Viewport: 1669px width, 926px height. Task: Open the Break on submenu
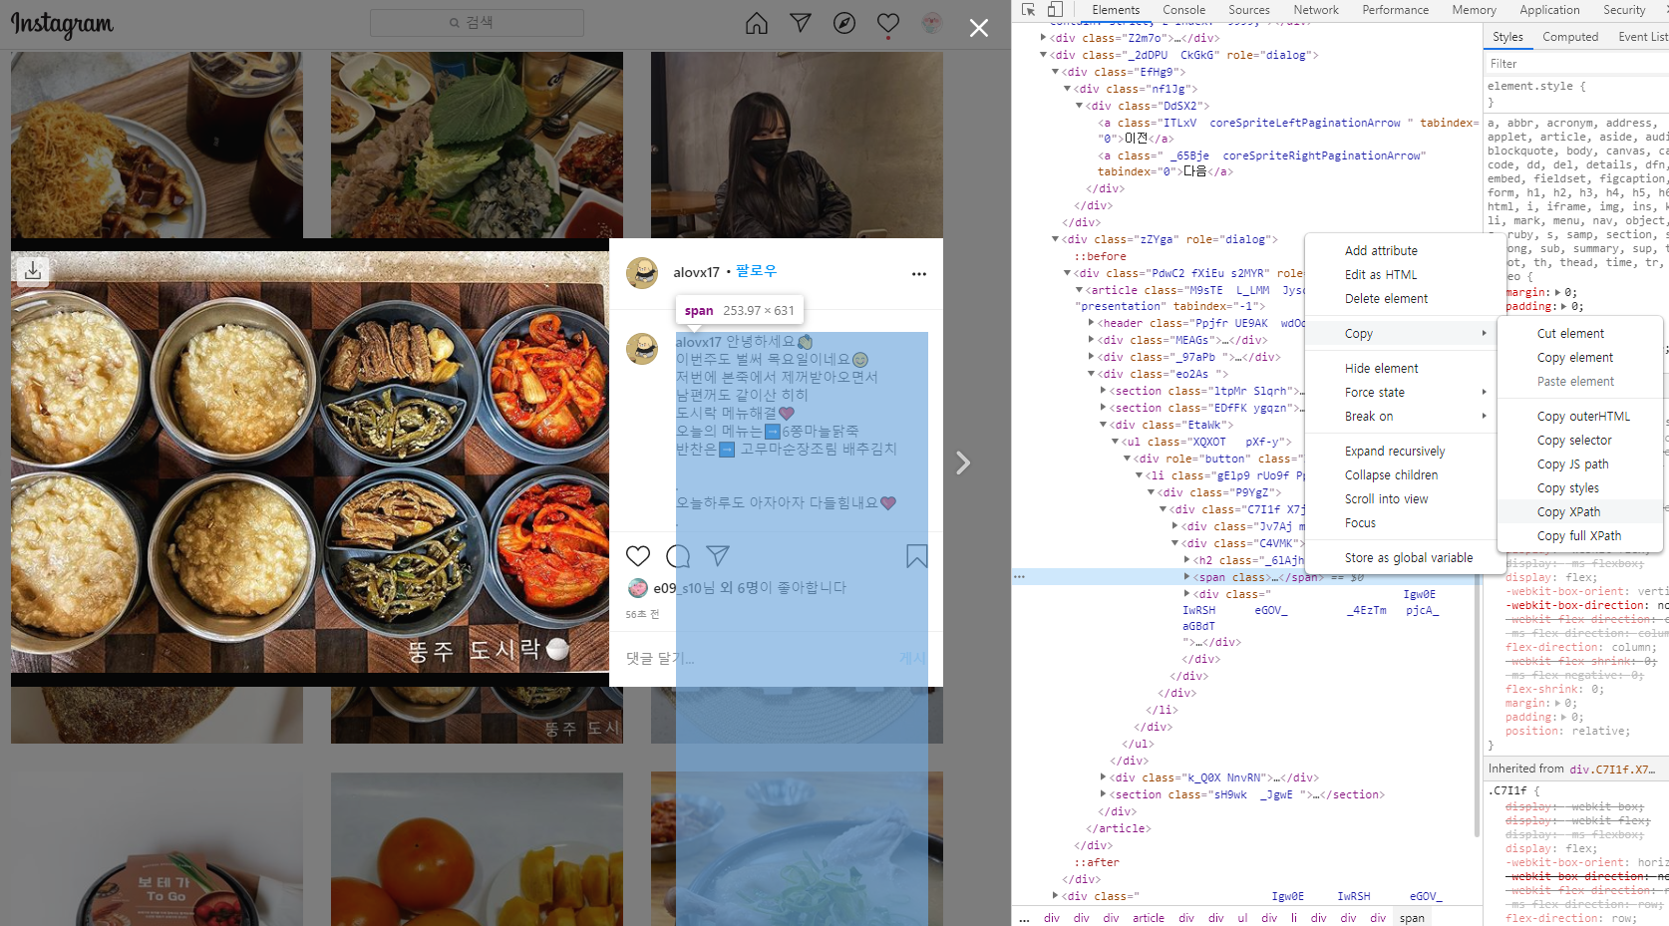pyautogui.click(x=1405, y=417)
